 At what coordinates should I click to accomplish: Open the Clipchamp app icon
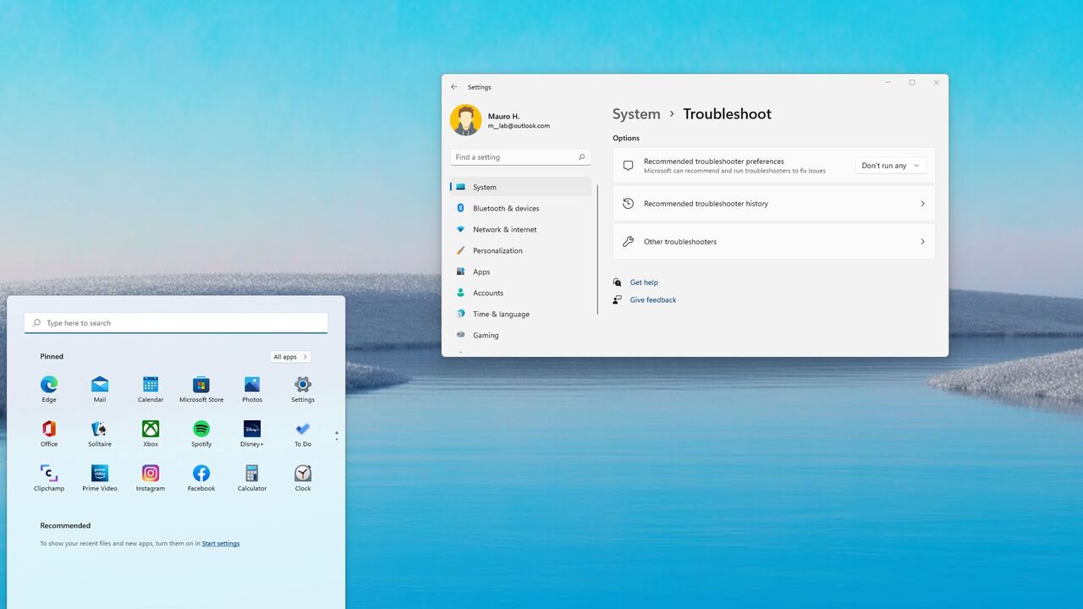pyautogui.click(x=49, y=474)
